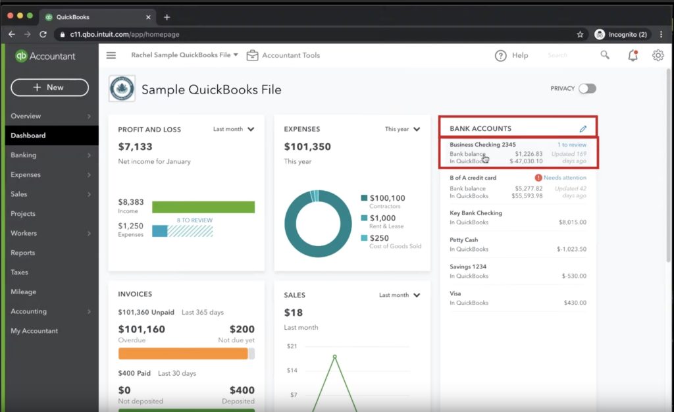The width and height of the screenshot is (674, 412).
Task: Open the notifications bell
Action: 633,55
